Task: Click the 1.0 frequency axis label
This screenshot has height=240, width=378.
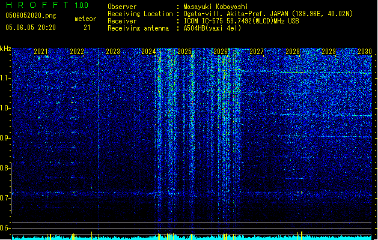Action: pyautogui.click(x=5, y=108)
